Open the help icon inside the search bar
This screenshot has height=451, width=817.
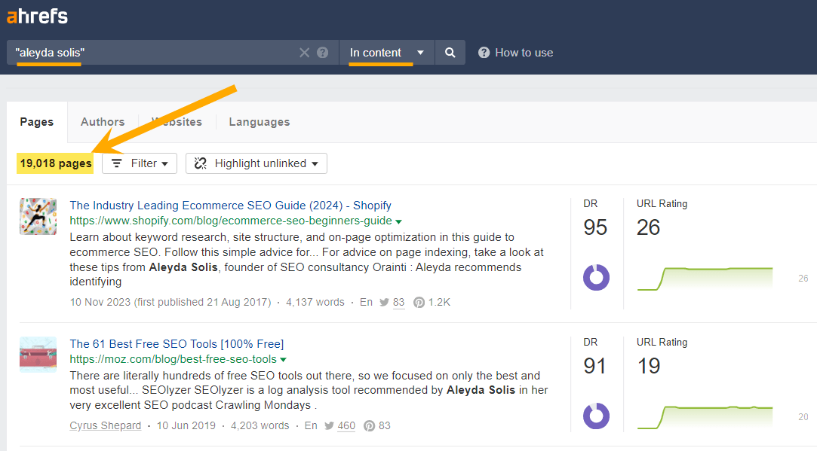322,53
